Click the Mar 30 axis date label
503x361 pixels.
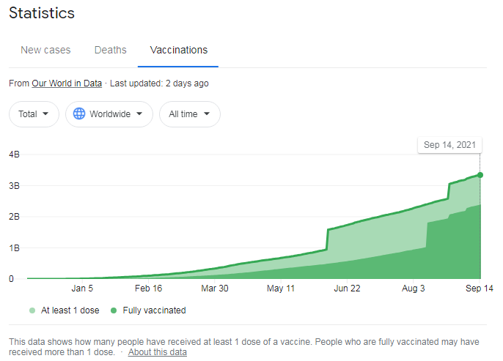[215, 289]
